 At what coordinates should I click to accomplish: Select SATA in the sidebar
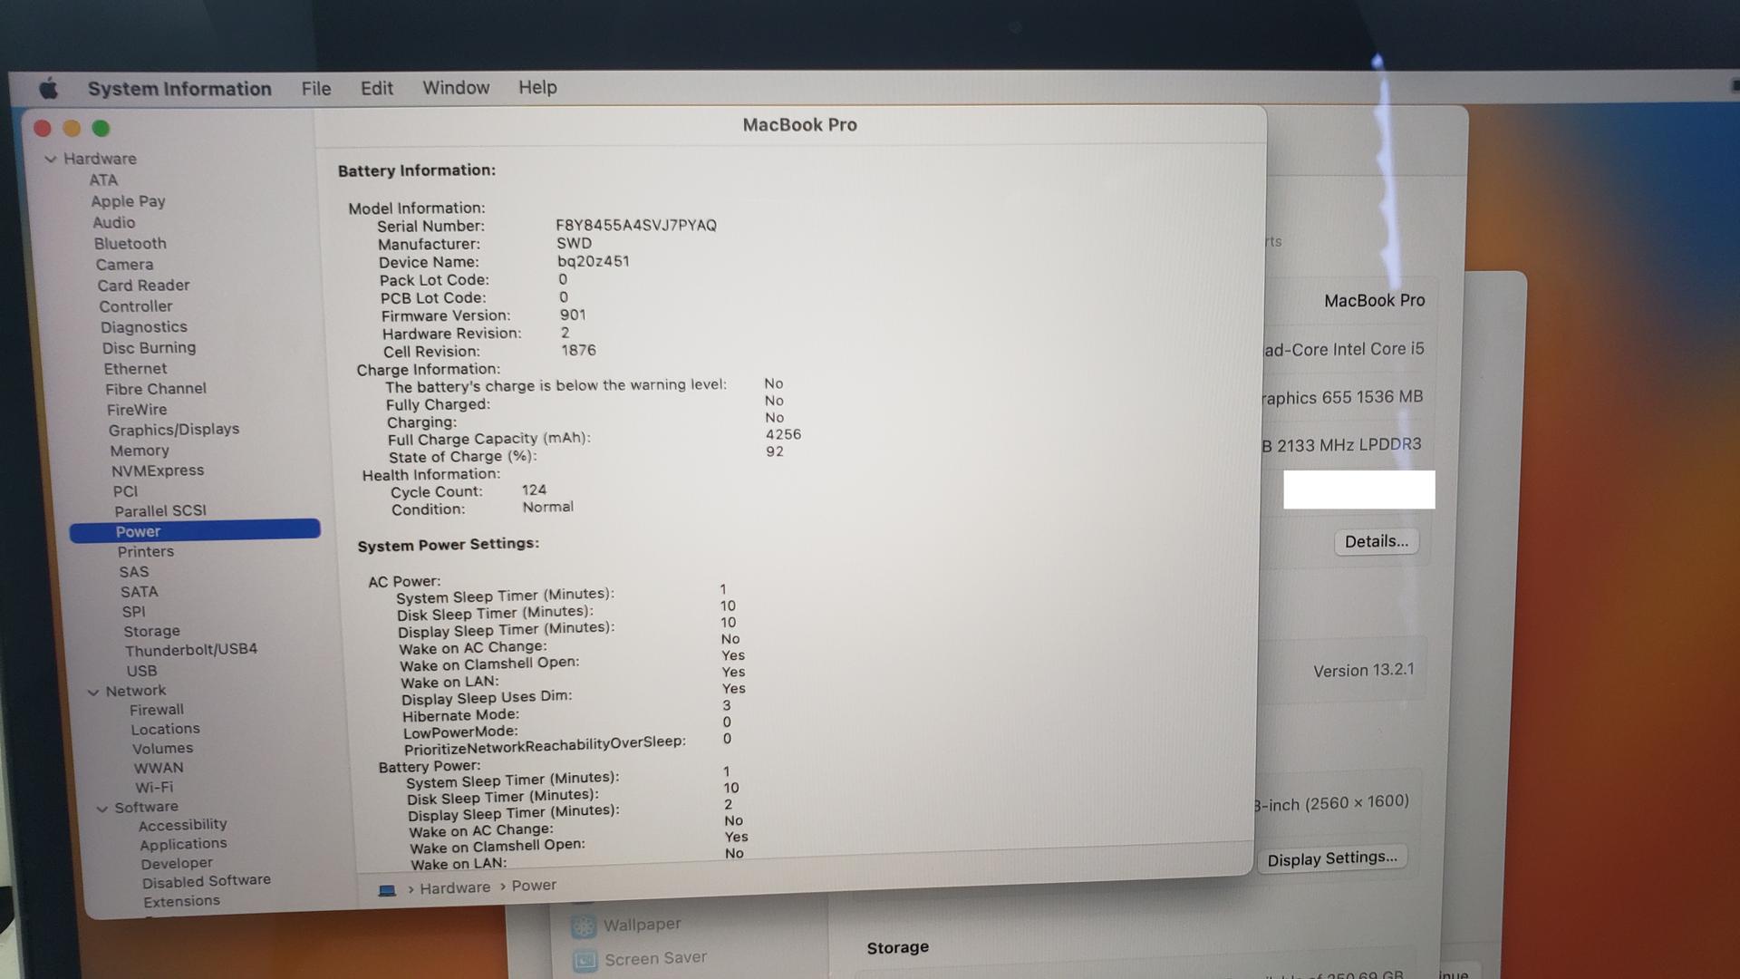coord(140,592)
